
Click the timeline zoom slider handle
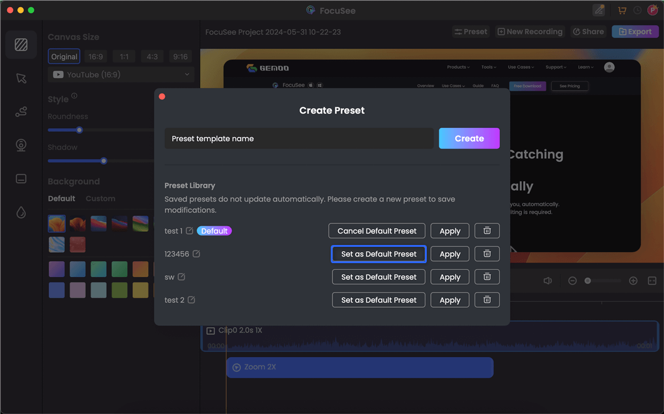click(x=587, y=281)
